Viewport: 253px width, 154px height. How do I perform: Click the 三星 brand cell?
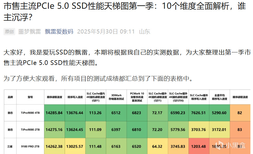10,146
